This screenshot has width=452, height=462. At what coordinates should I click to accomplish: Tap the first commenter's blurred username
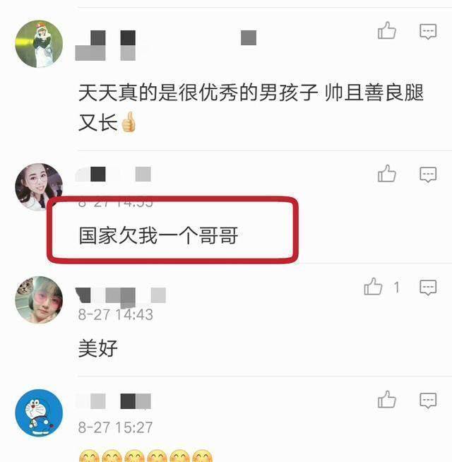(x=165, y=45)
